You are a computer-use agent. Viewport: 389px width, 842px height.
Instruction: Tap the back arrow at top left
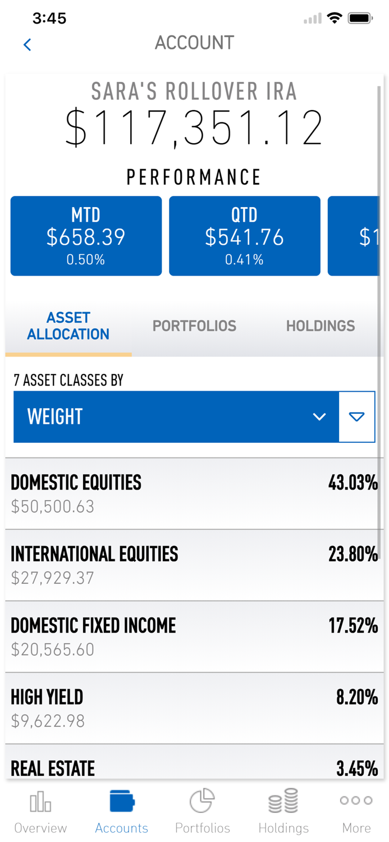coord(27,44)
